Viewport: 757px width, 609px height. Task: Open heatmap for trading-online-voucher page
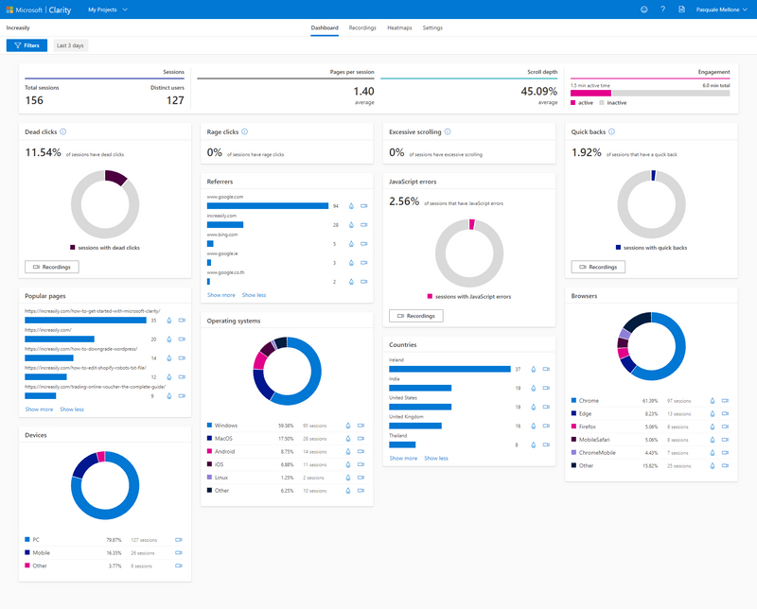click(x=169, y=396)
